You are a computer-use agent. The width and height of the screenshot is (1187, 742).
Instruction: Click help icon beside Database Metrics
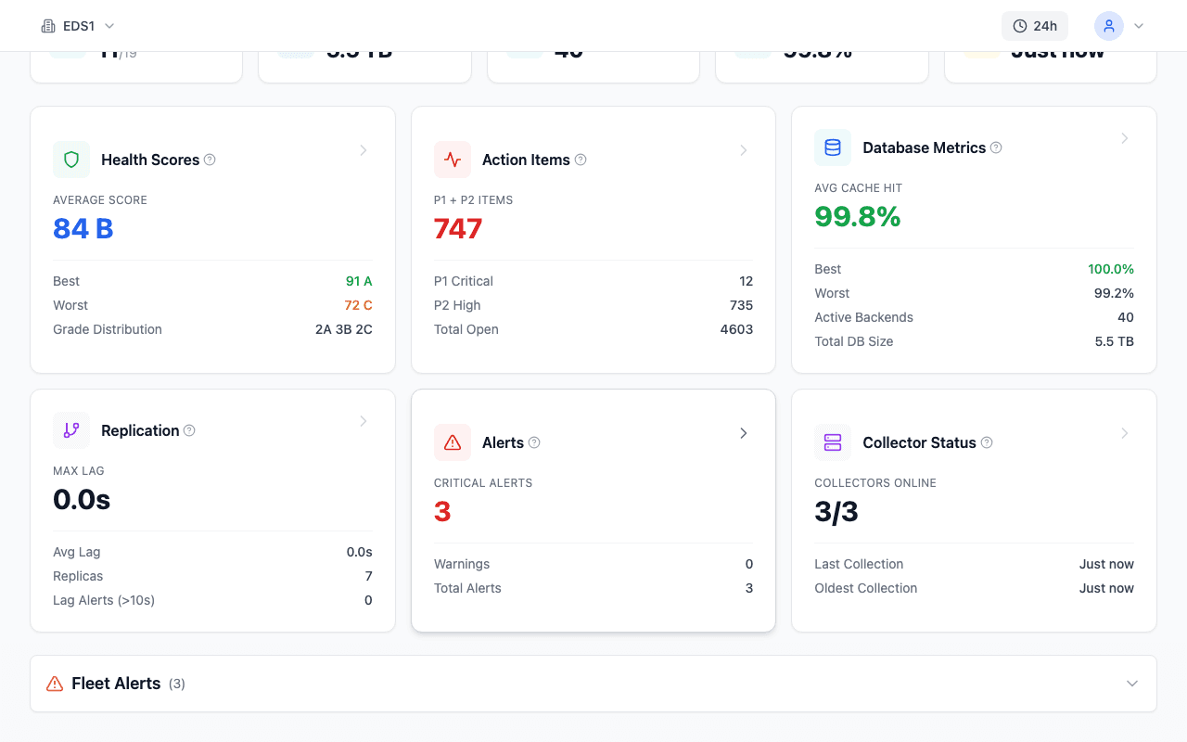tap(996, 147)
